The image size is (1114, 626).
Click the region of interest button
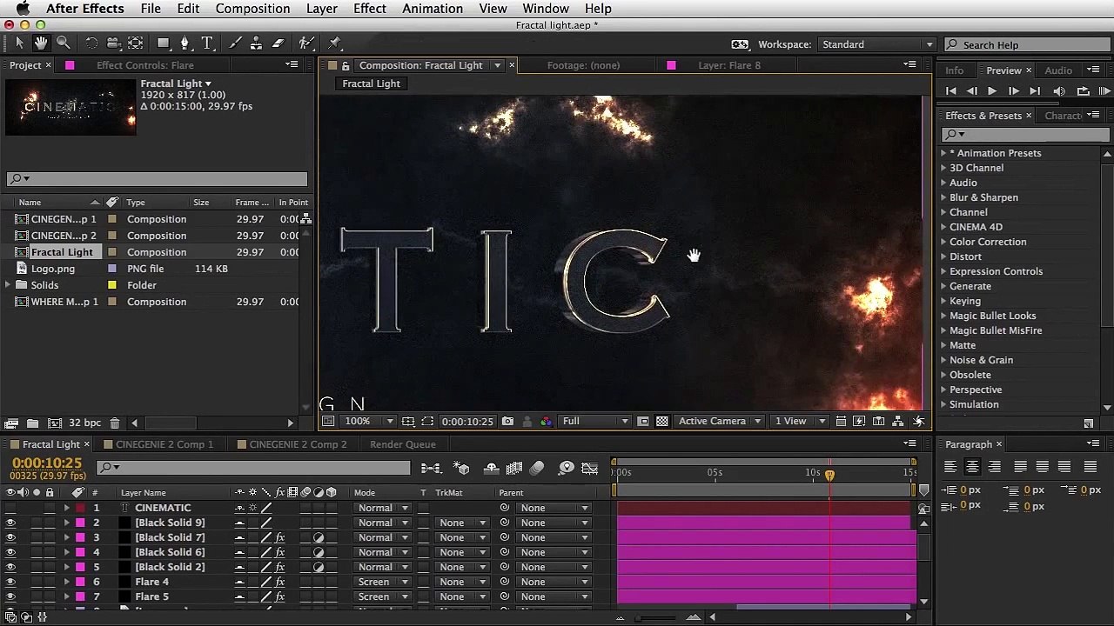click(643, 422)
